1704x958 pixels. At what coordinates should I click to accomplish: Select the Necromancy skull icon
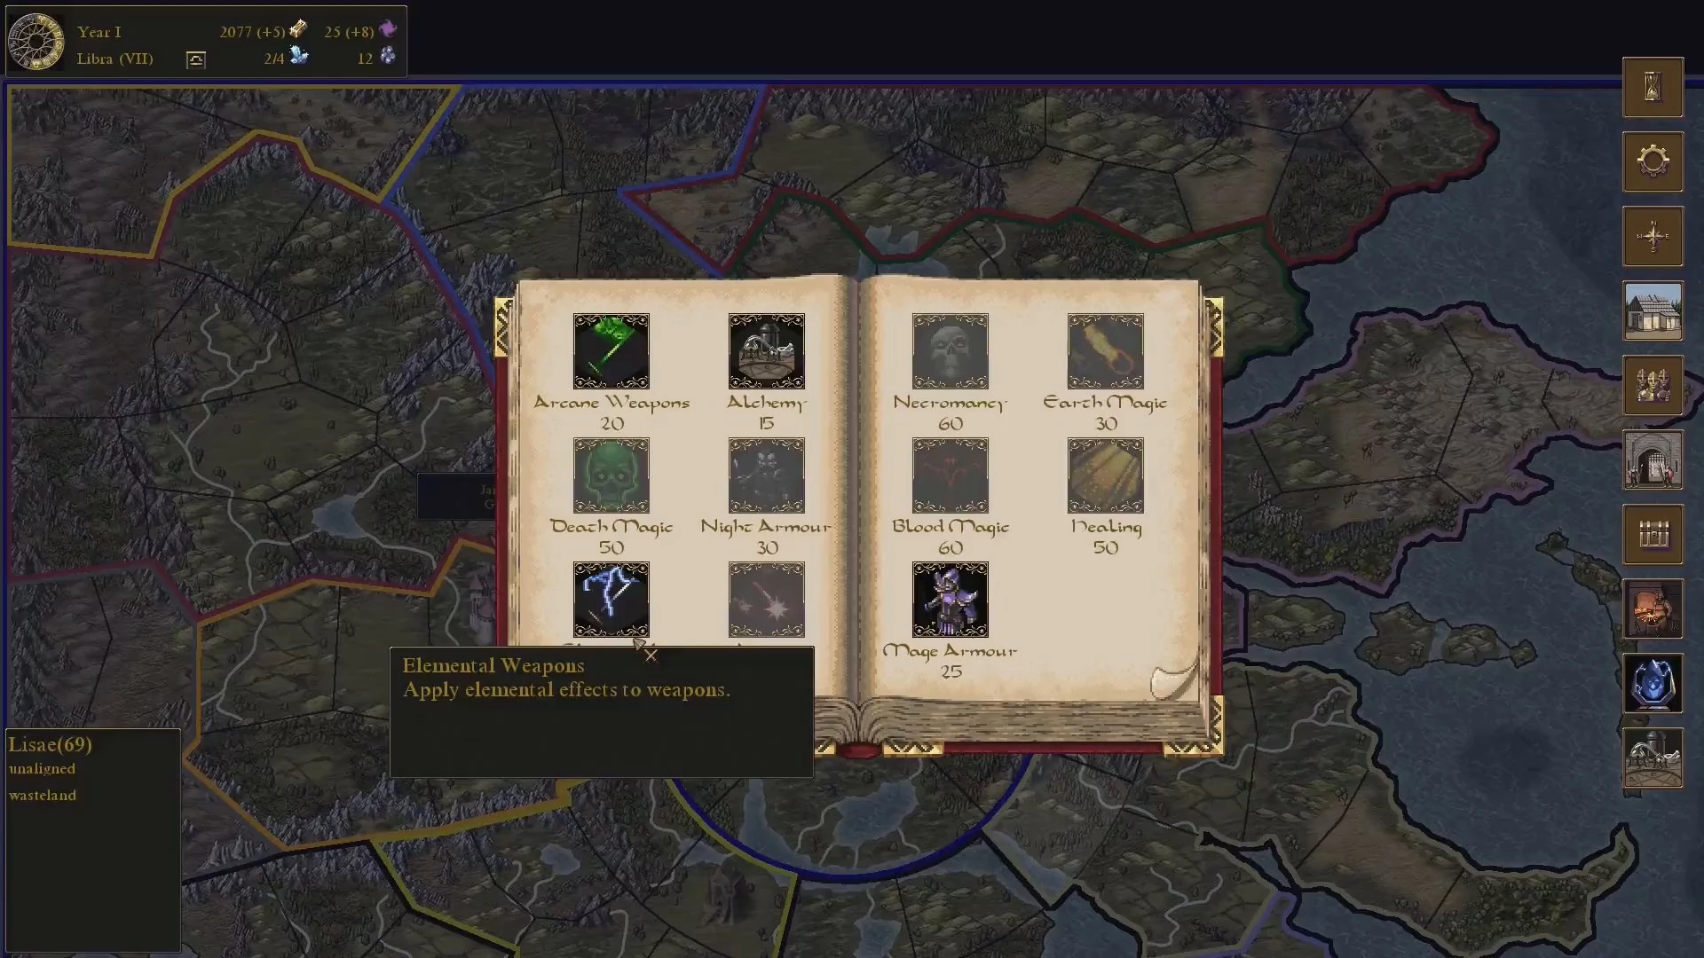(x=950, y=351)
